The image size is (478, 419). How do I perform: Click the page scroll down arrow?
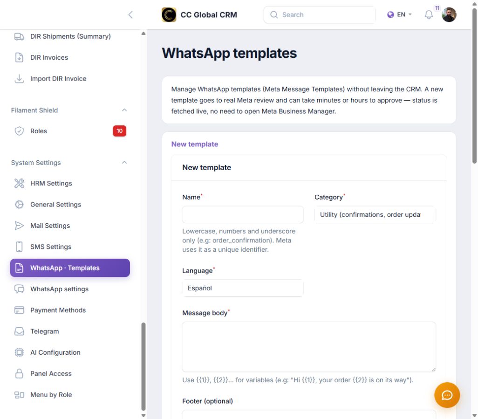tap(474, 415)
